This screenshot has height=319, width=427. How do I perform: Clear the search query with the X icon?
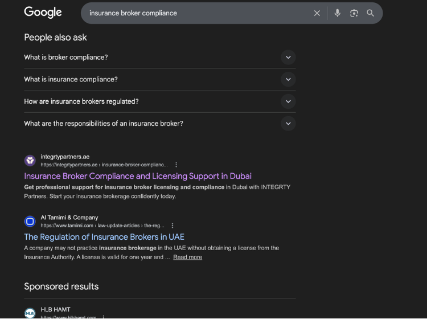click(317, 13)
